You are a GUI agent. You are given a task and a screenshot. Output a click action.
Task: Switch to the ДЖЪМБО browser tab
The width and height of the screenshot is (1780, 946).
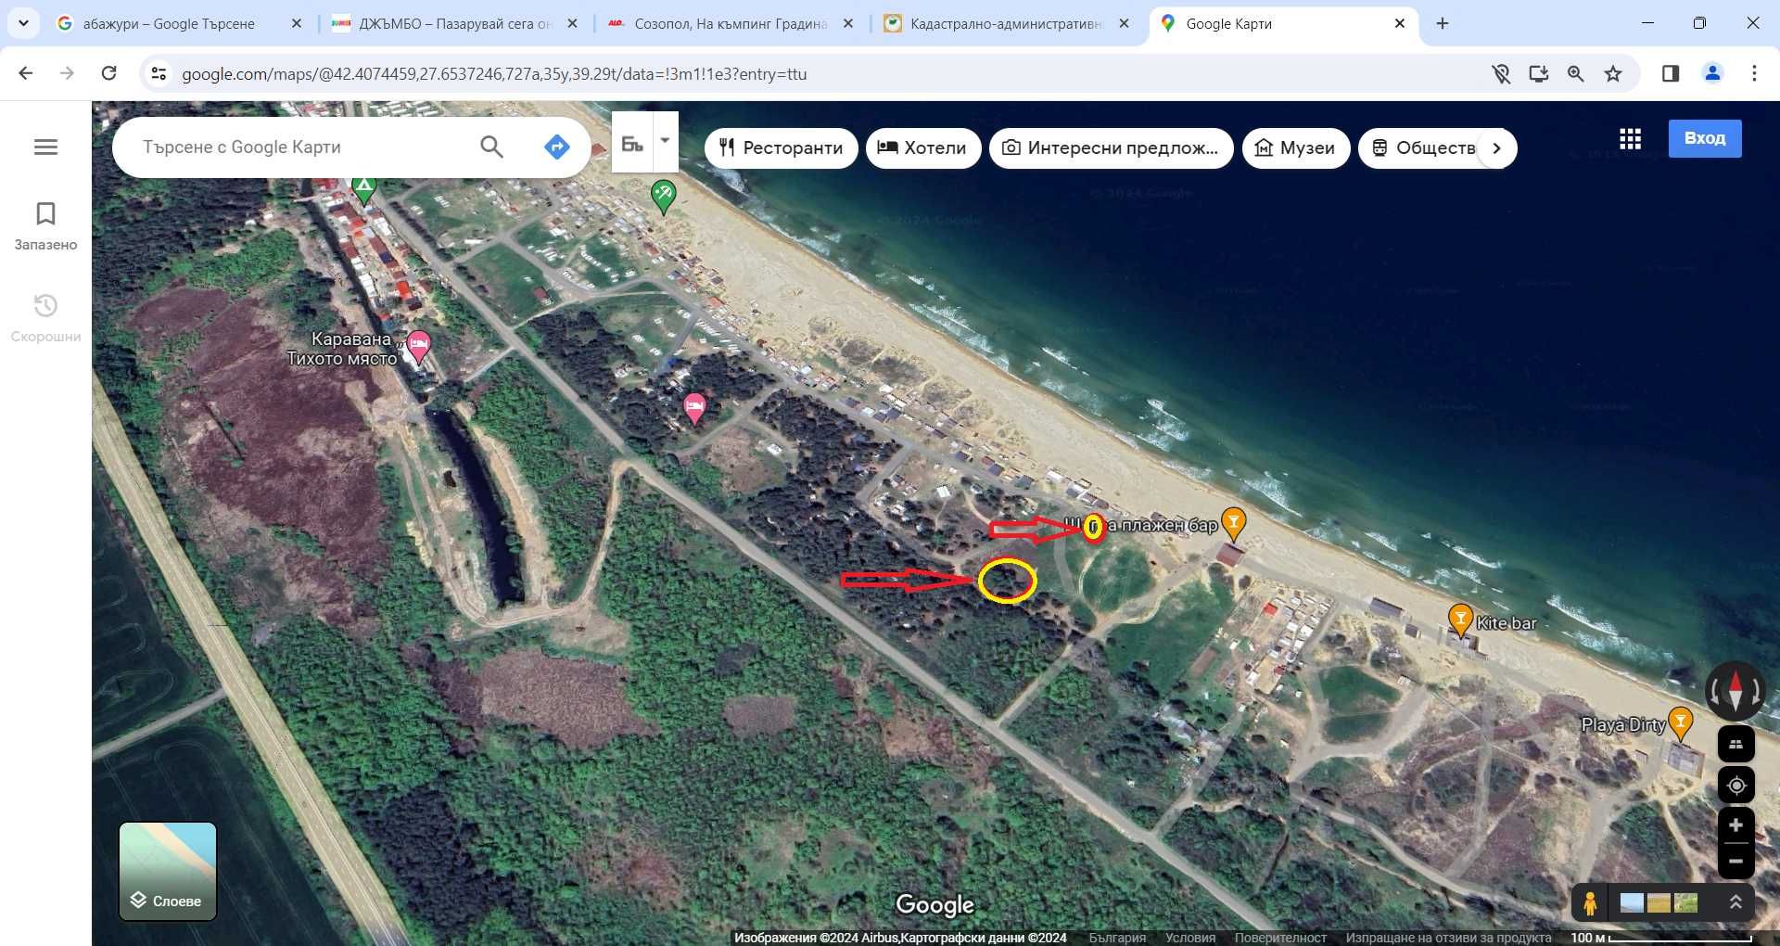tap(455, 24)
